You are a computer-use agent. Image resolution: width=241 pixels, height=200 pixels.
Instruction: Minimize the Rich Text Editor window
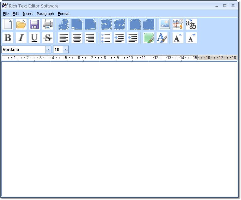(x=217, y=6)
